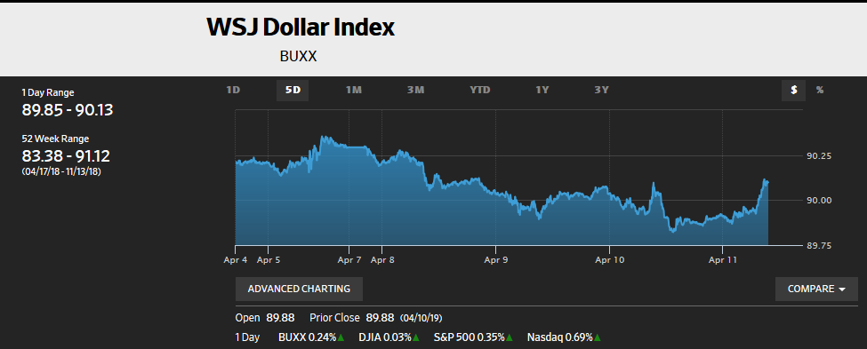The image size is (867, 349).
Task: Click the WSJ Dollar Index title
Action: pos(301,27)
